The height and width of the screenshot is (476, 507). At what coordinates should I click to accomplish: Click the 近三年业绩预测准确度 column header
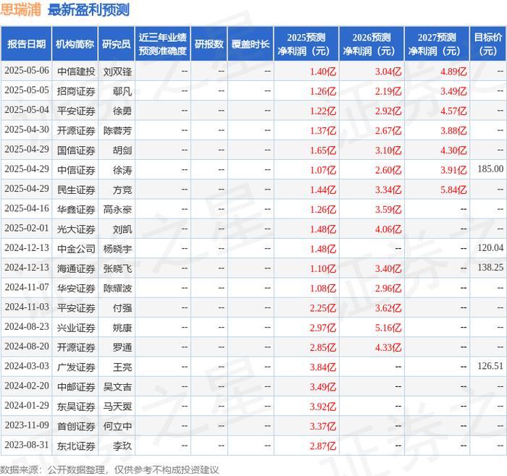(x=163, y=43)
